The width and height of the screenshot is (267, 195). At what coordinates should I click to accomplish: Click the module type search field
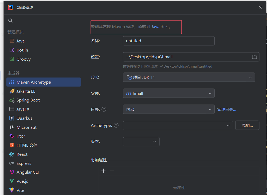tap(44, 21)
